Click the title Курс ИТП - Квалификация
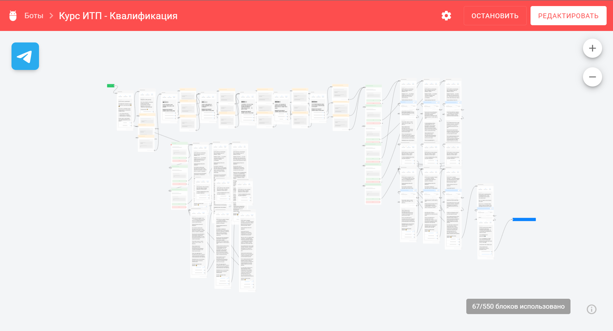The image size is (613, 331). [118, 16]
